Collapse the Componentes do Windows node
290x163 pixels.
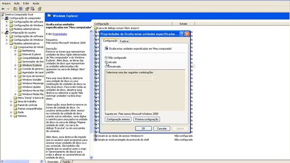pos(11,47)
